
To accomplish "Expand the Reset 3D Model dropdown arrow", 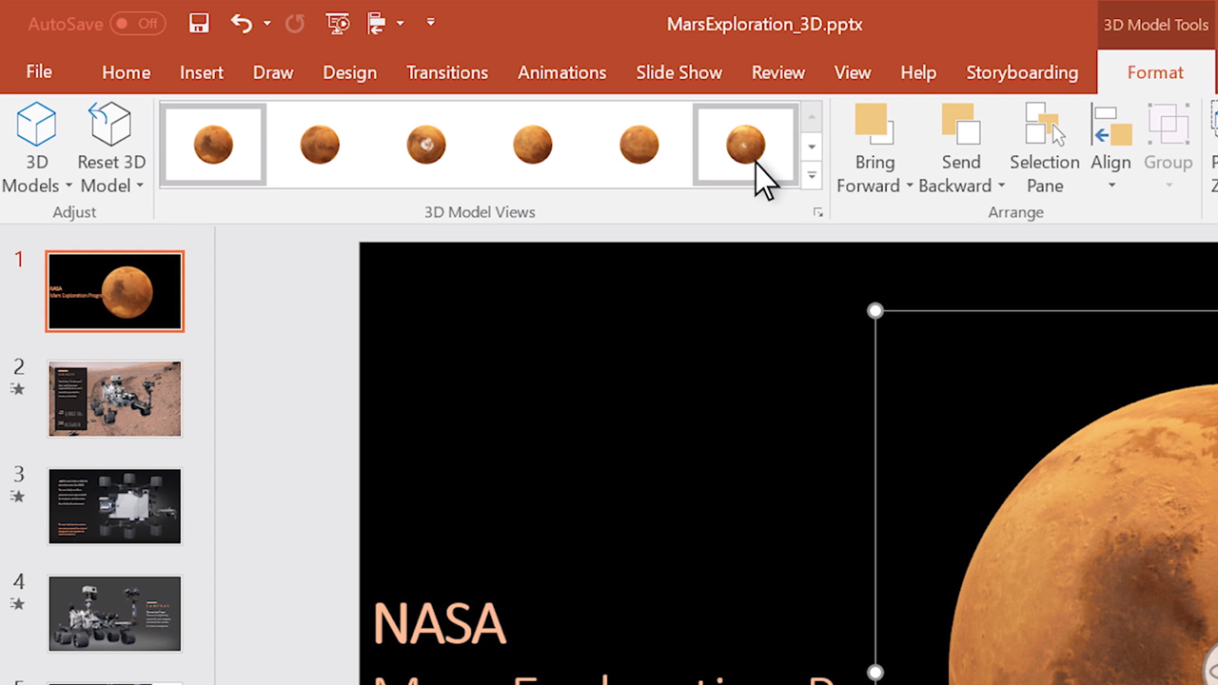I will click(140, 186).
